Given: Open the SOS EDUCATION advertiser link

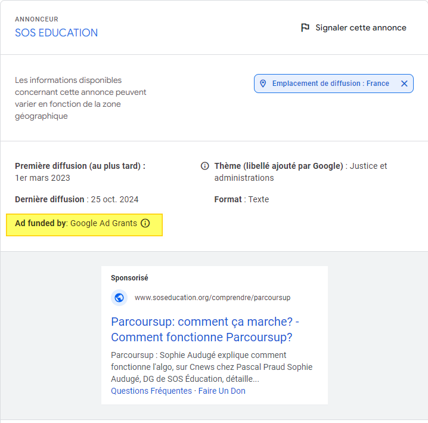Looking at the screenshot, I should 56,33.
